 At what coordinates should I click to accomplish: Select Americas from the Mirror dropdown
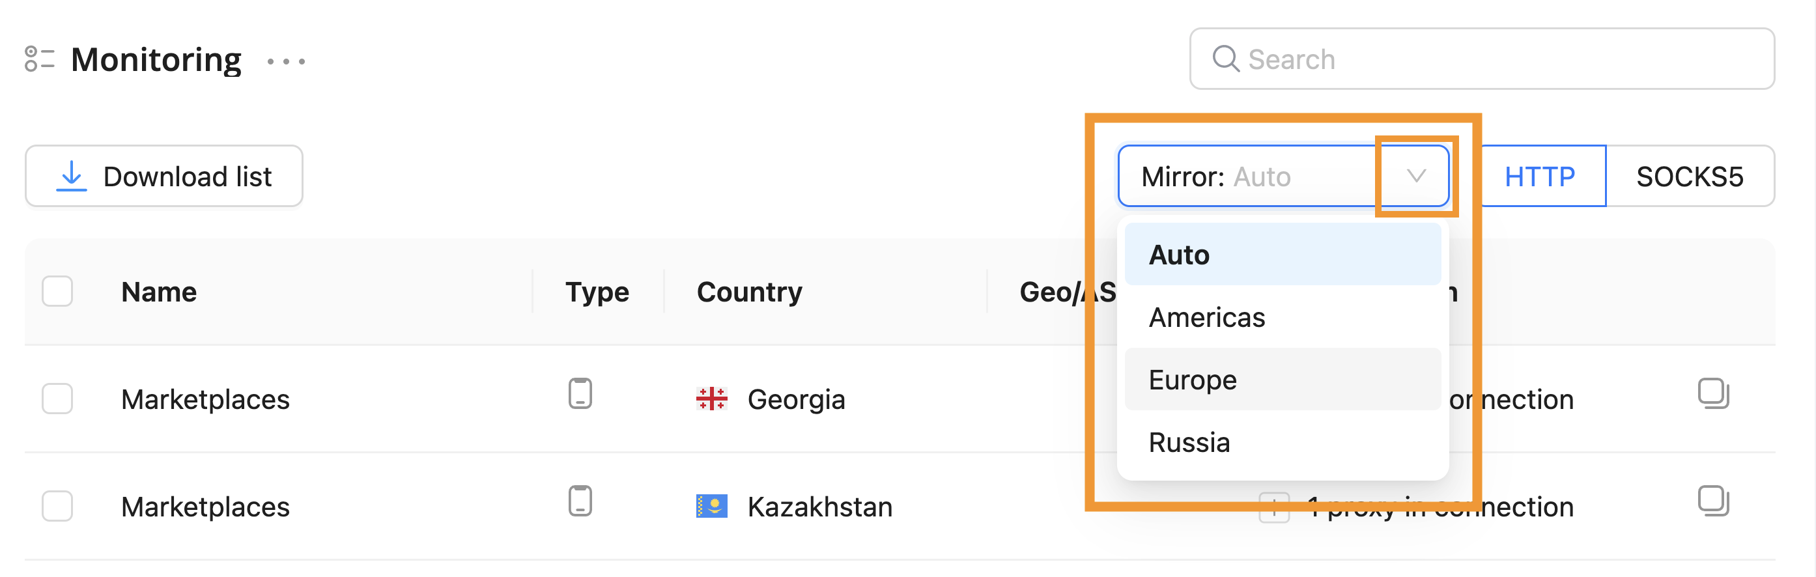pyautogui.click(x=1207, y=317)
